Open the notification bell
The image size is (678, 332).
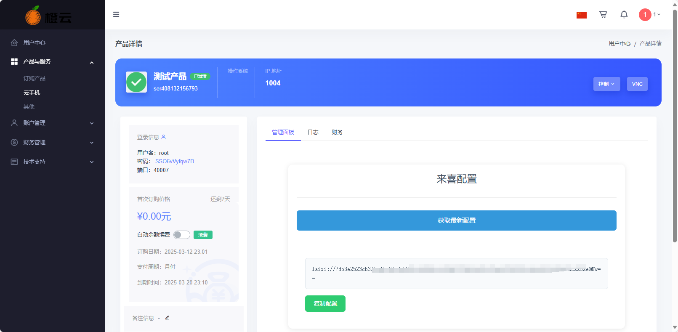point(624,15)
